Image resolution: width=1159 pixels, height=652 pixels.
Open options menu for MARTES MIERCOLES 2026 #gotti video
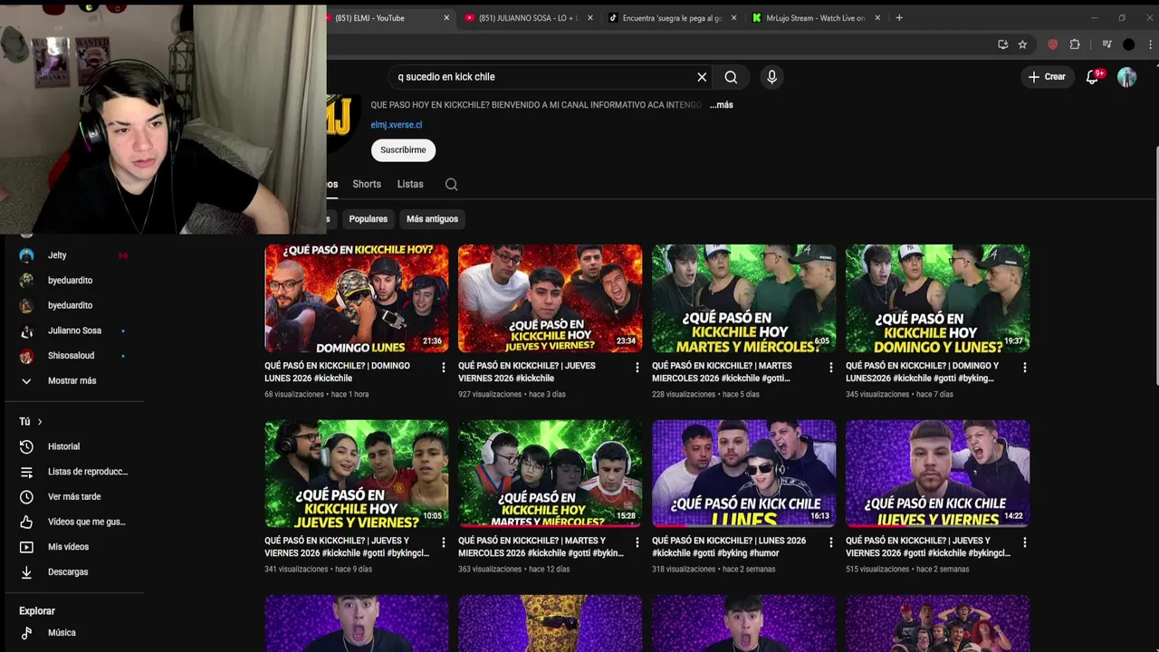(x=830, y=368)
